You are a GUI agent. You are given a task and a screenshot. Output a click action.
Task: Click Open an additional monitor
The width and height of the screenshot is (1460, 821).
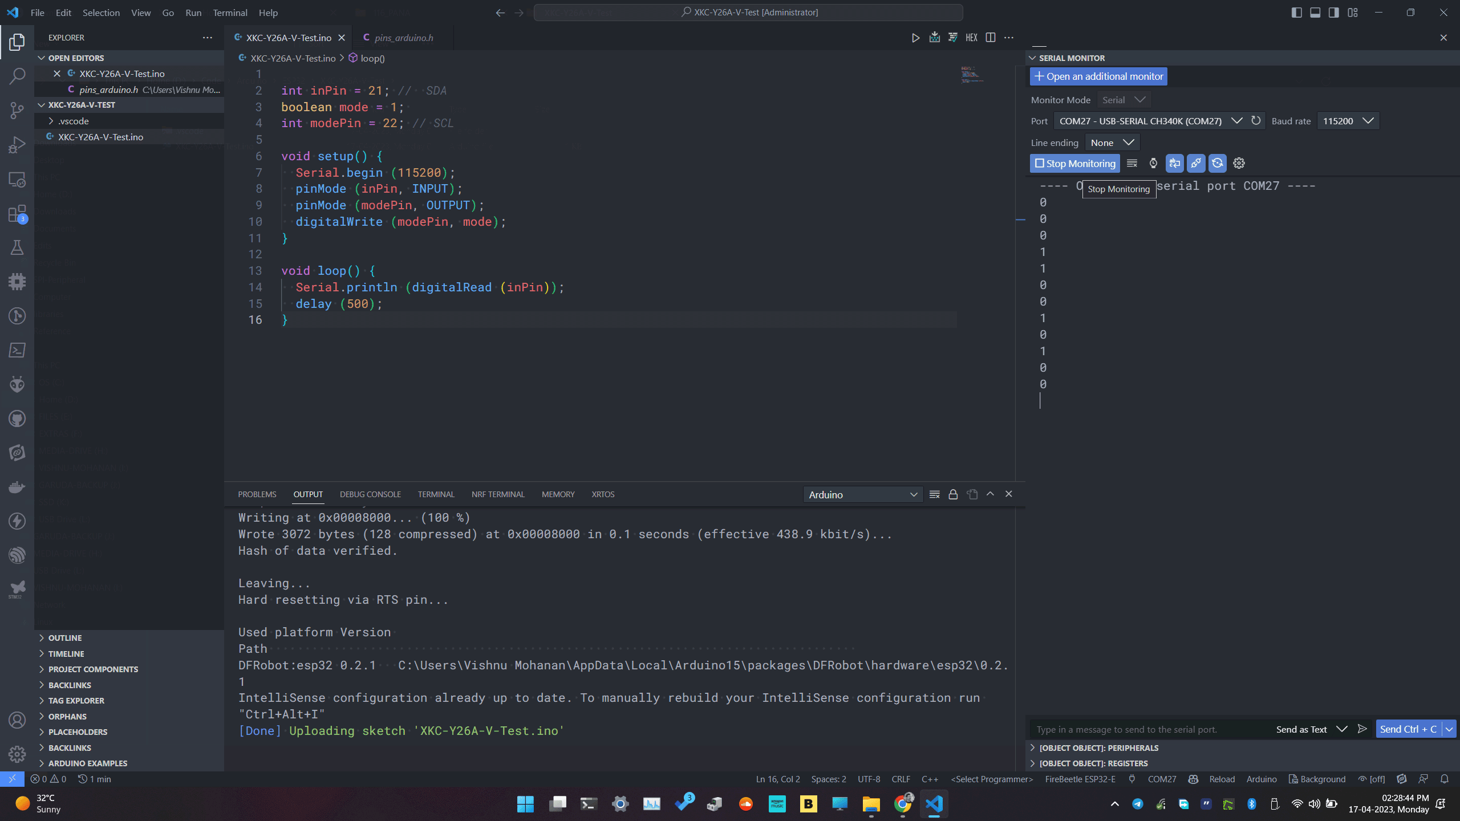(x=1098, y=76)
